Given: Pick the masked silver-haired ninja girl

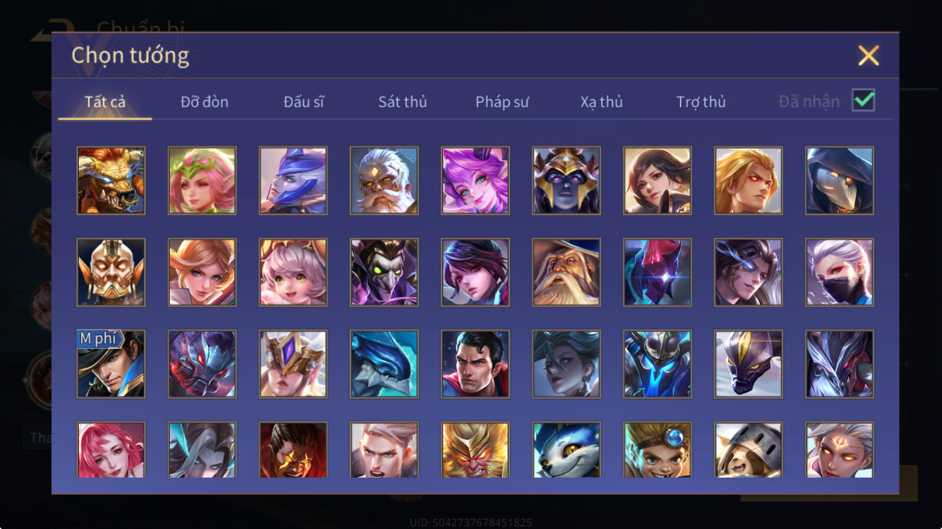Looking at the screenshot, I should point(840,272).
